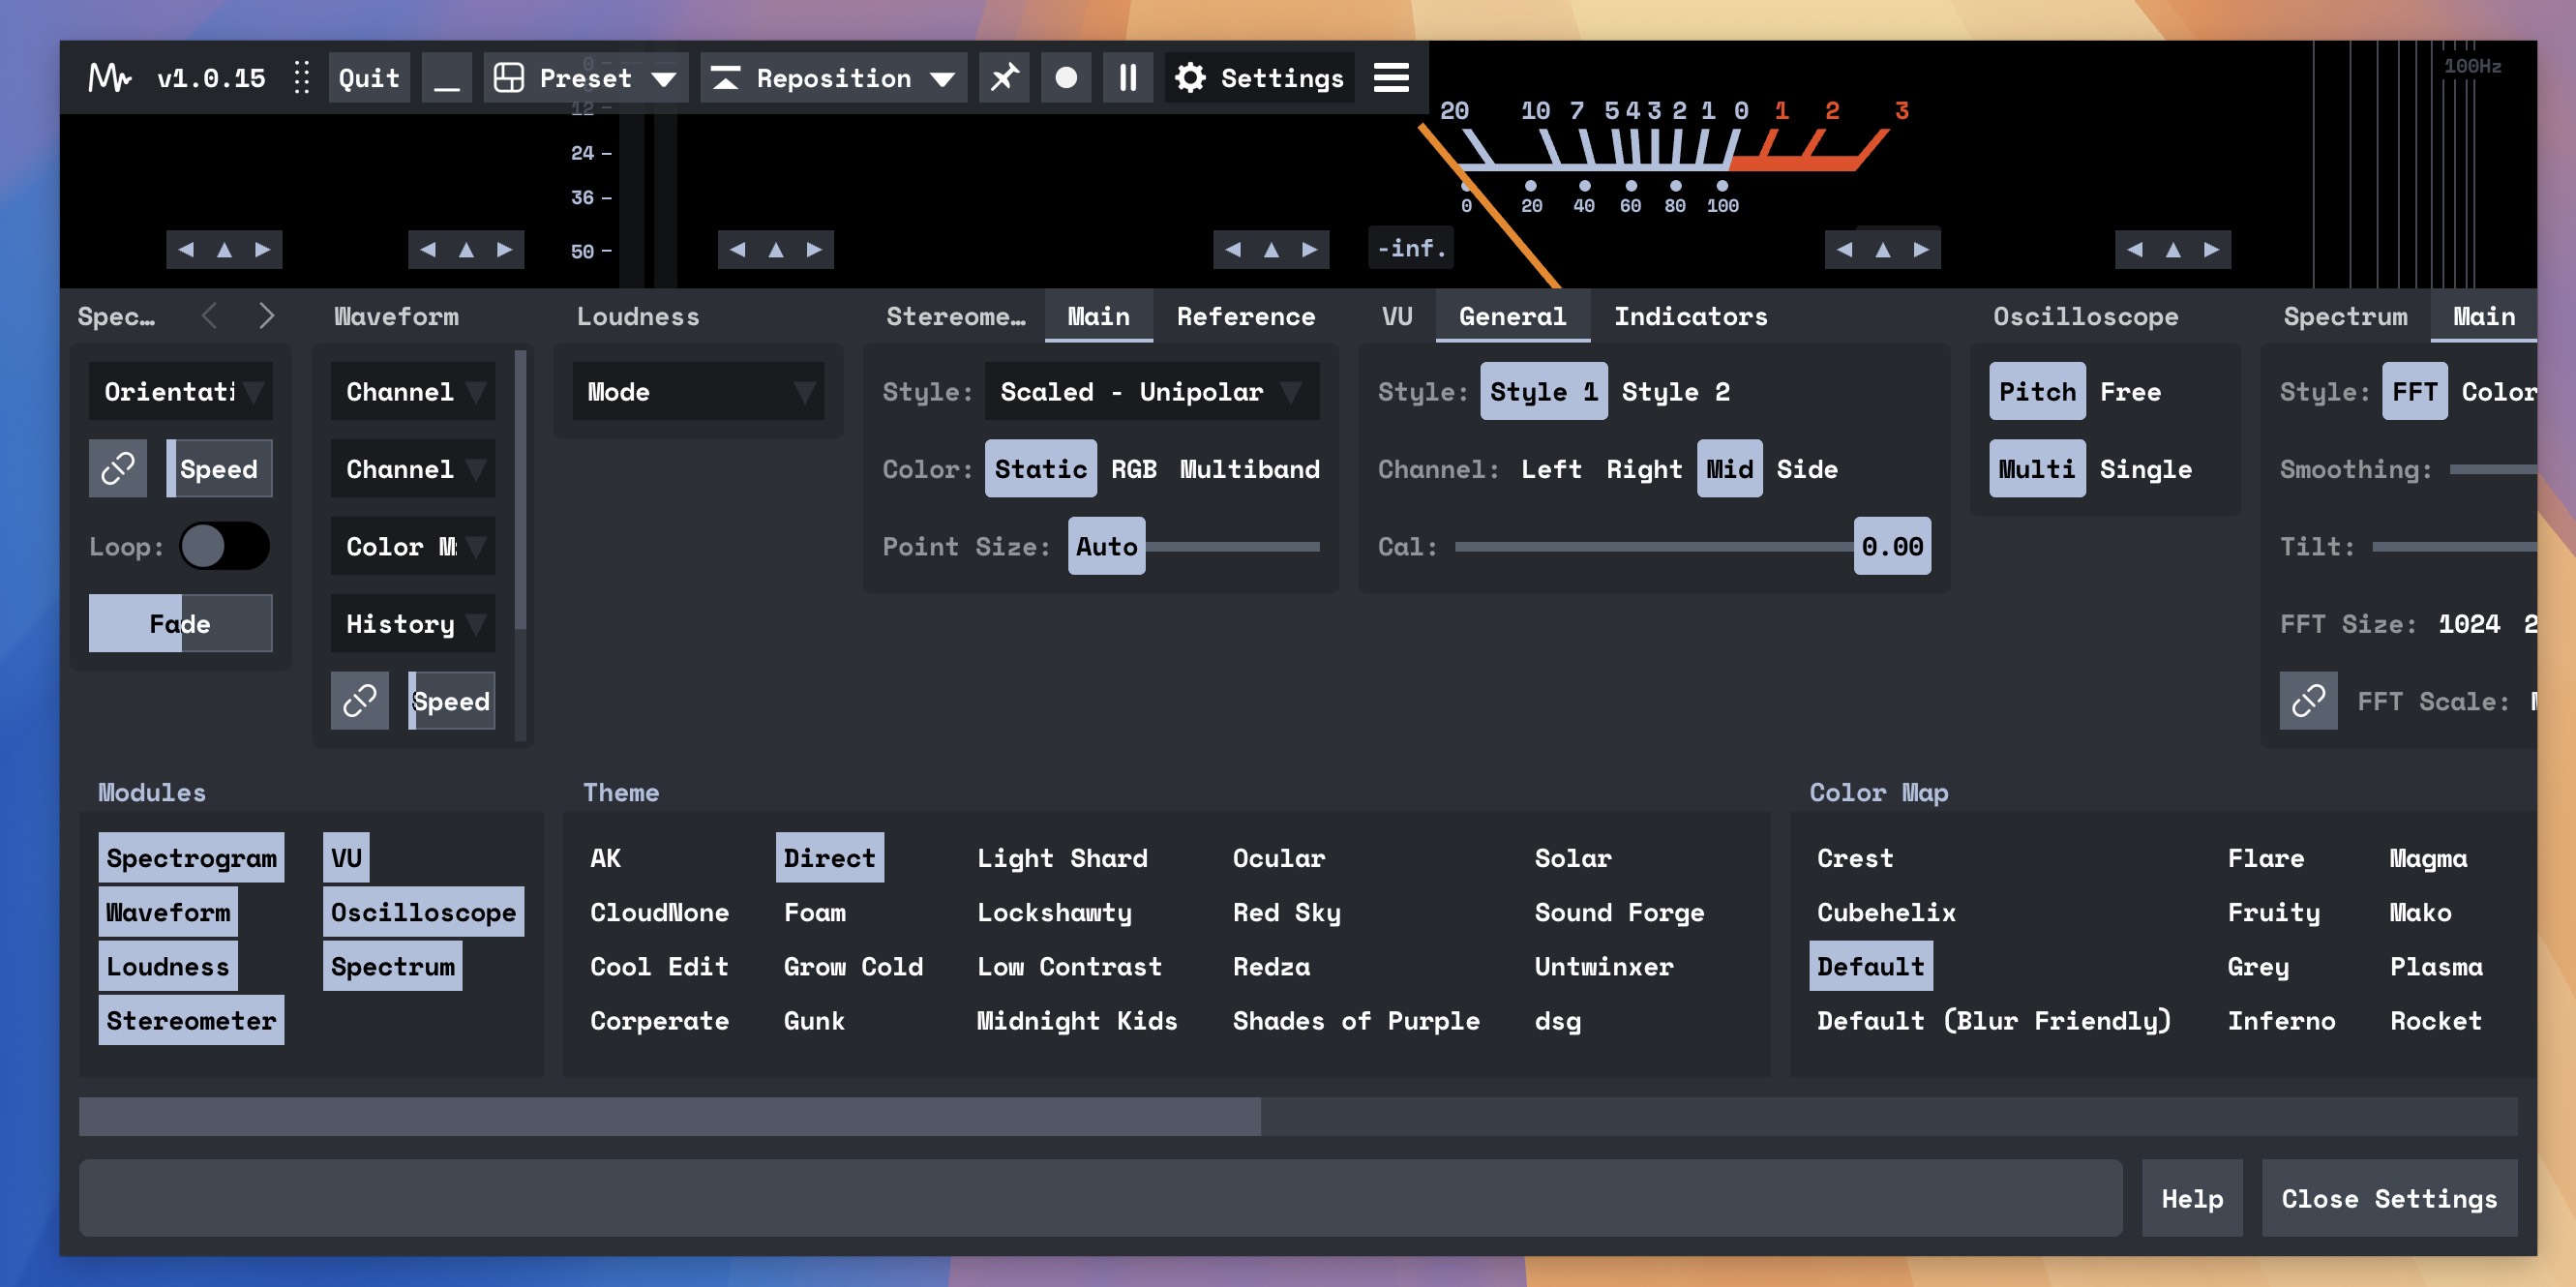This screenshot has width=2576, height=1287.
Task: Open the hamburger menu icon
Action: point(1391,77)
